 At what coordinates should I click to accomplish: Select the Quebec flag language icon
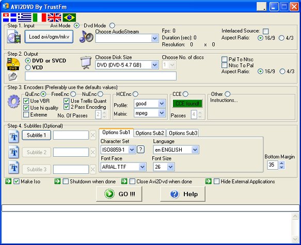pyautogui.click(x=10, y=18)
